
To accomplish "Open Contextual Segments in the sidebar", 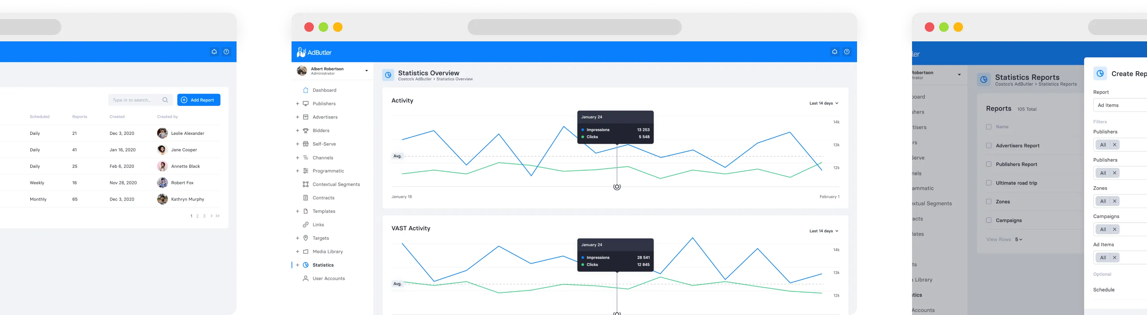I will [x=336, y=184].
